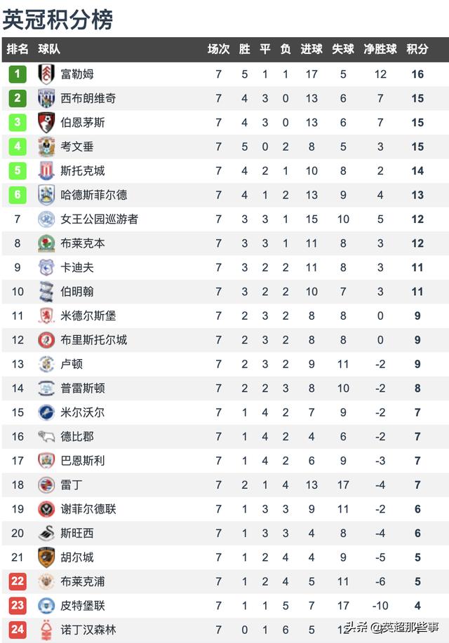Select the 进球 column header
Image resolution: width=449 pixels, height=643 pixels.
pos(311,49)
